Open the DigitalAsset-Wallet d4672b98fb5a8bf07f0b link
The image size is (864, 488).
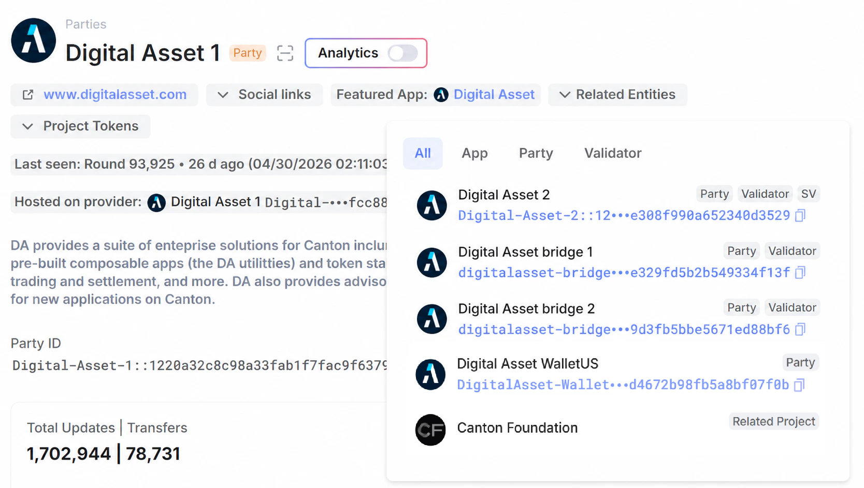pyautogui.click(x=623, y=385)
